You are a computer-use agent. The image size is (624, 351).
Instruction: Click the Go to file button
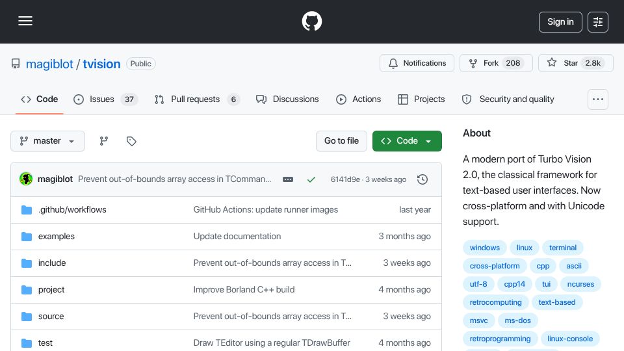pyautogui.click(x=341, y=141)
